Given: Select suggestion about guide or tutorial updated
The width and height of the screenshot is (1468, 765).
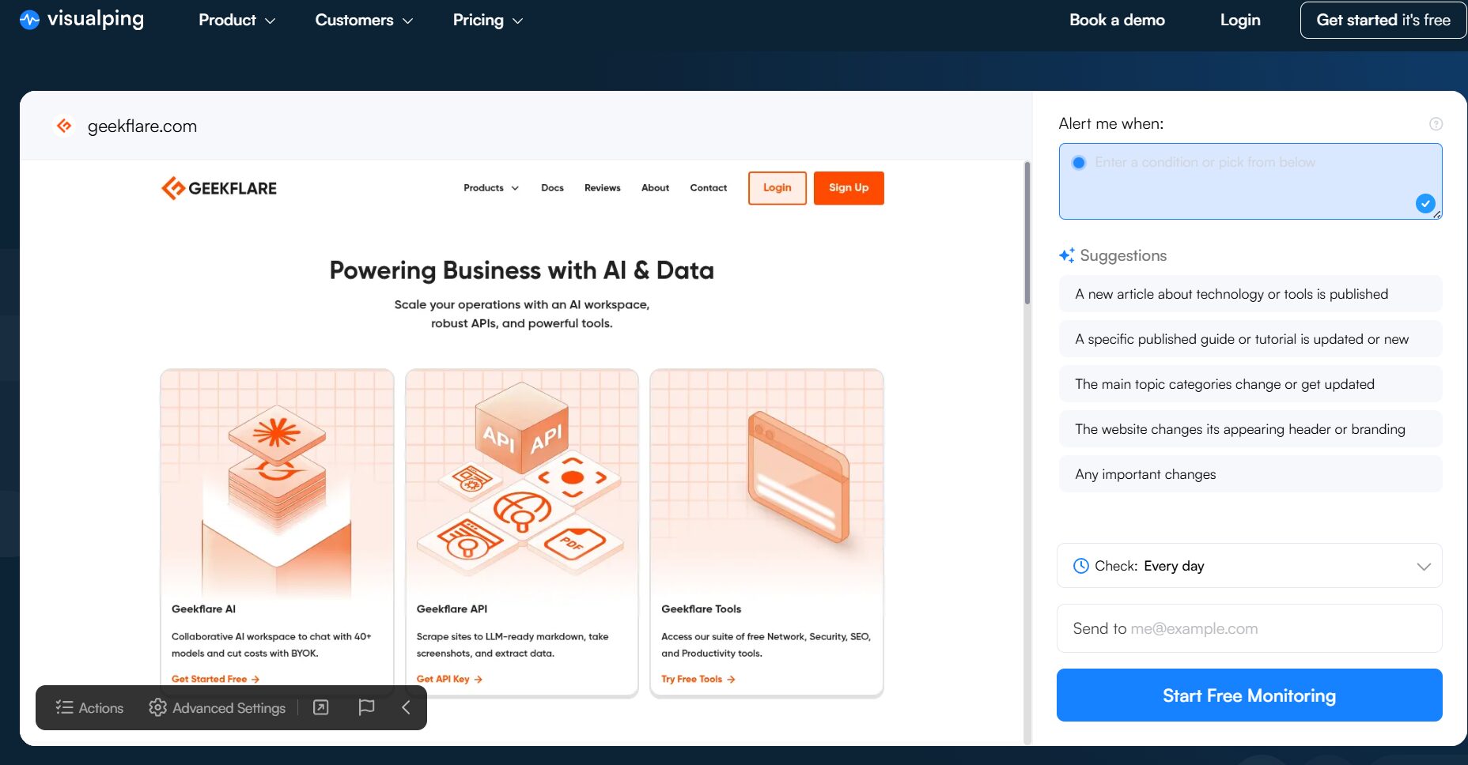Looking at the screenshot, I should tap(1250, 339).
